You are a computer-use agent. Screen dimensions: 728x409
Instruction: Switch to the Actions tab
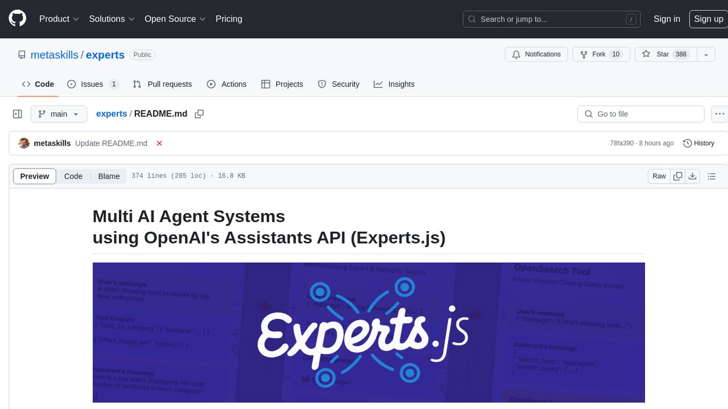pos(226,84)
